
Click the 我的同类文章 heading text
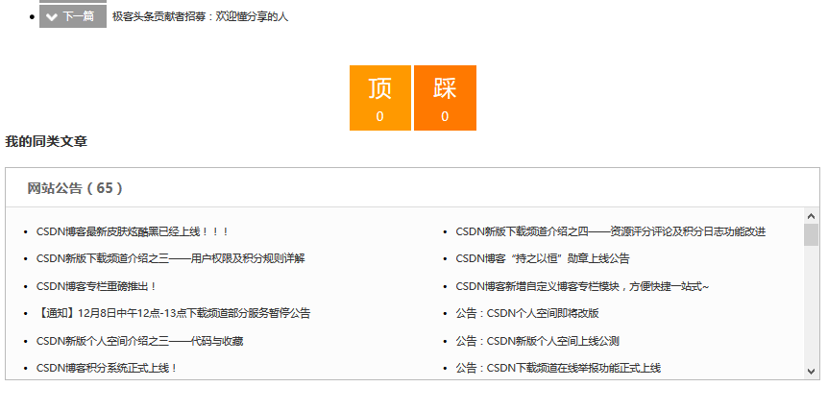pyautogui.click(x=46, y=142)
